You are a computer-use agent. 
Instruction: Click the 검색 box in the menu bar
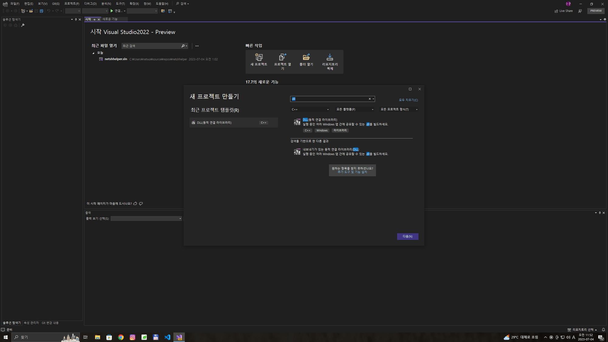tap(182, 4)
